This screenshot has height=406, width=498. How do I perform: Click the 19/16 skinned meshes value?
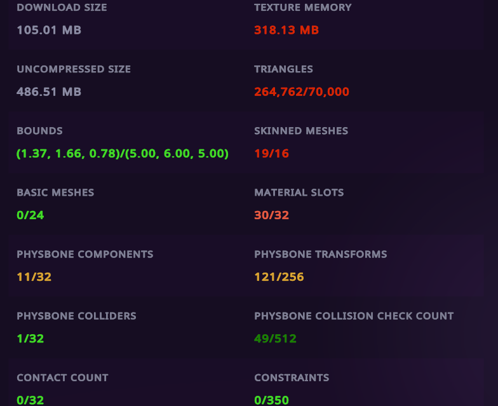point(272,154)
